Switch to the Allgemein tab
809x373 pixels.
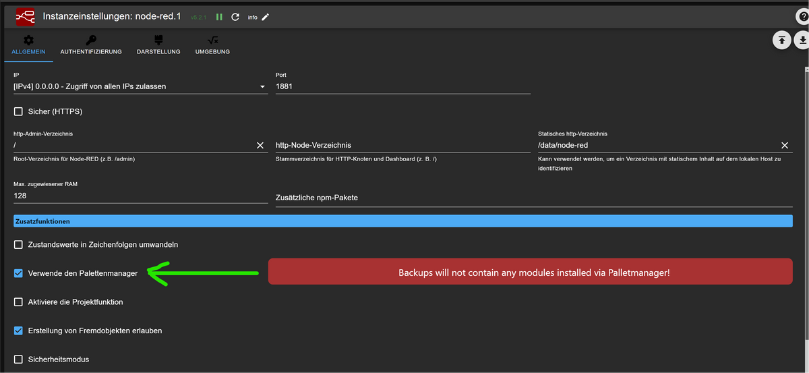[28, 45]
